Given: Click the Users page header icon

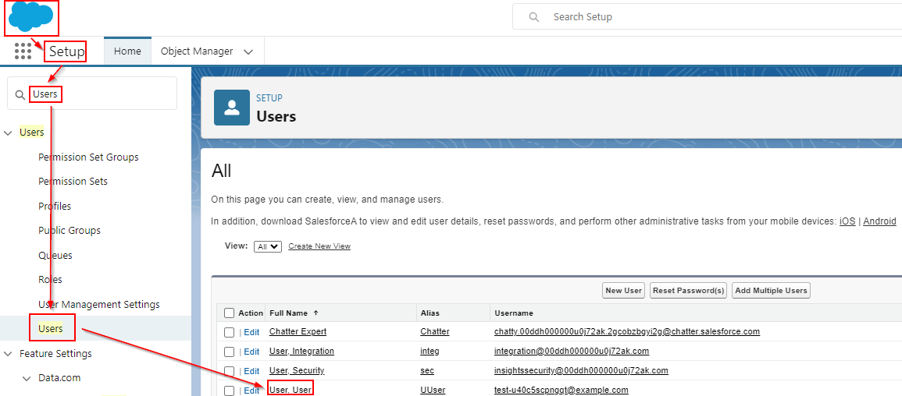Looking at the screenshot, I should click(x=232, y=108).
